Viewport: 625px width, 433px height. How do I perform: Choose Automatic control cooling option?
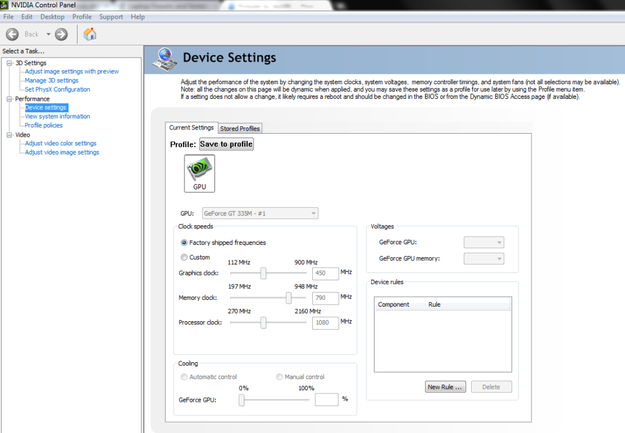coord(184,377)
